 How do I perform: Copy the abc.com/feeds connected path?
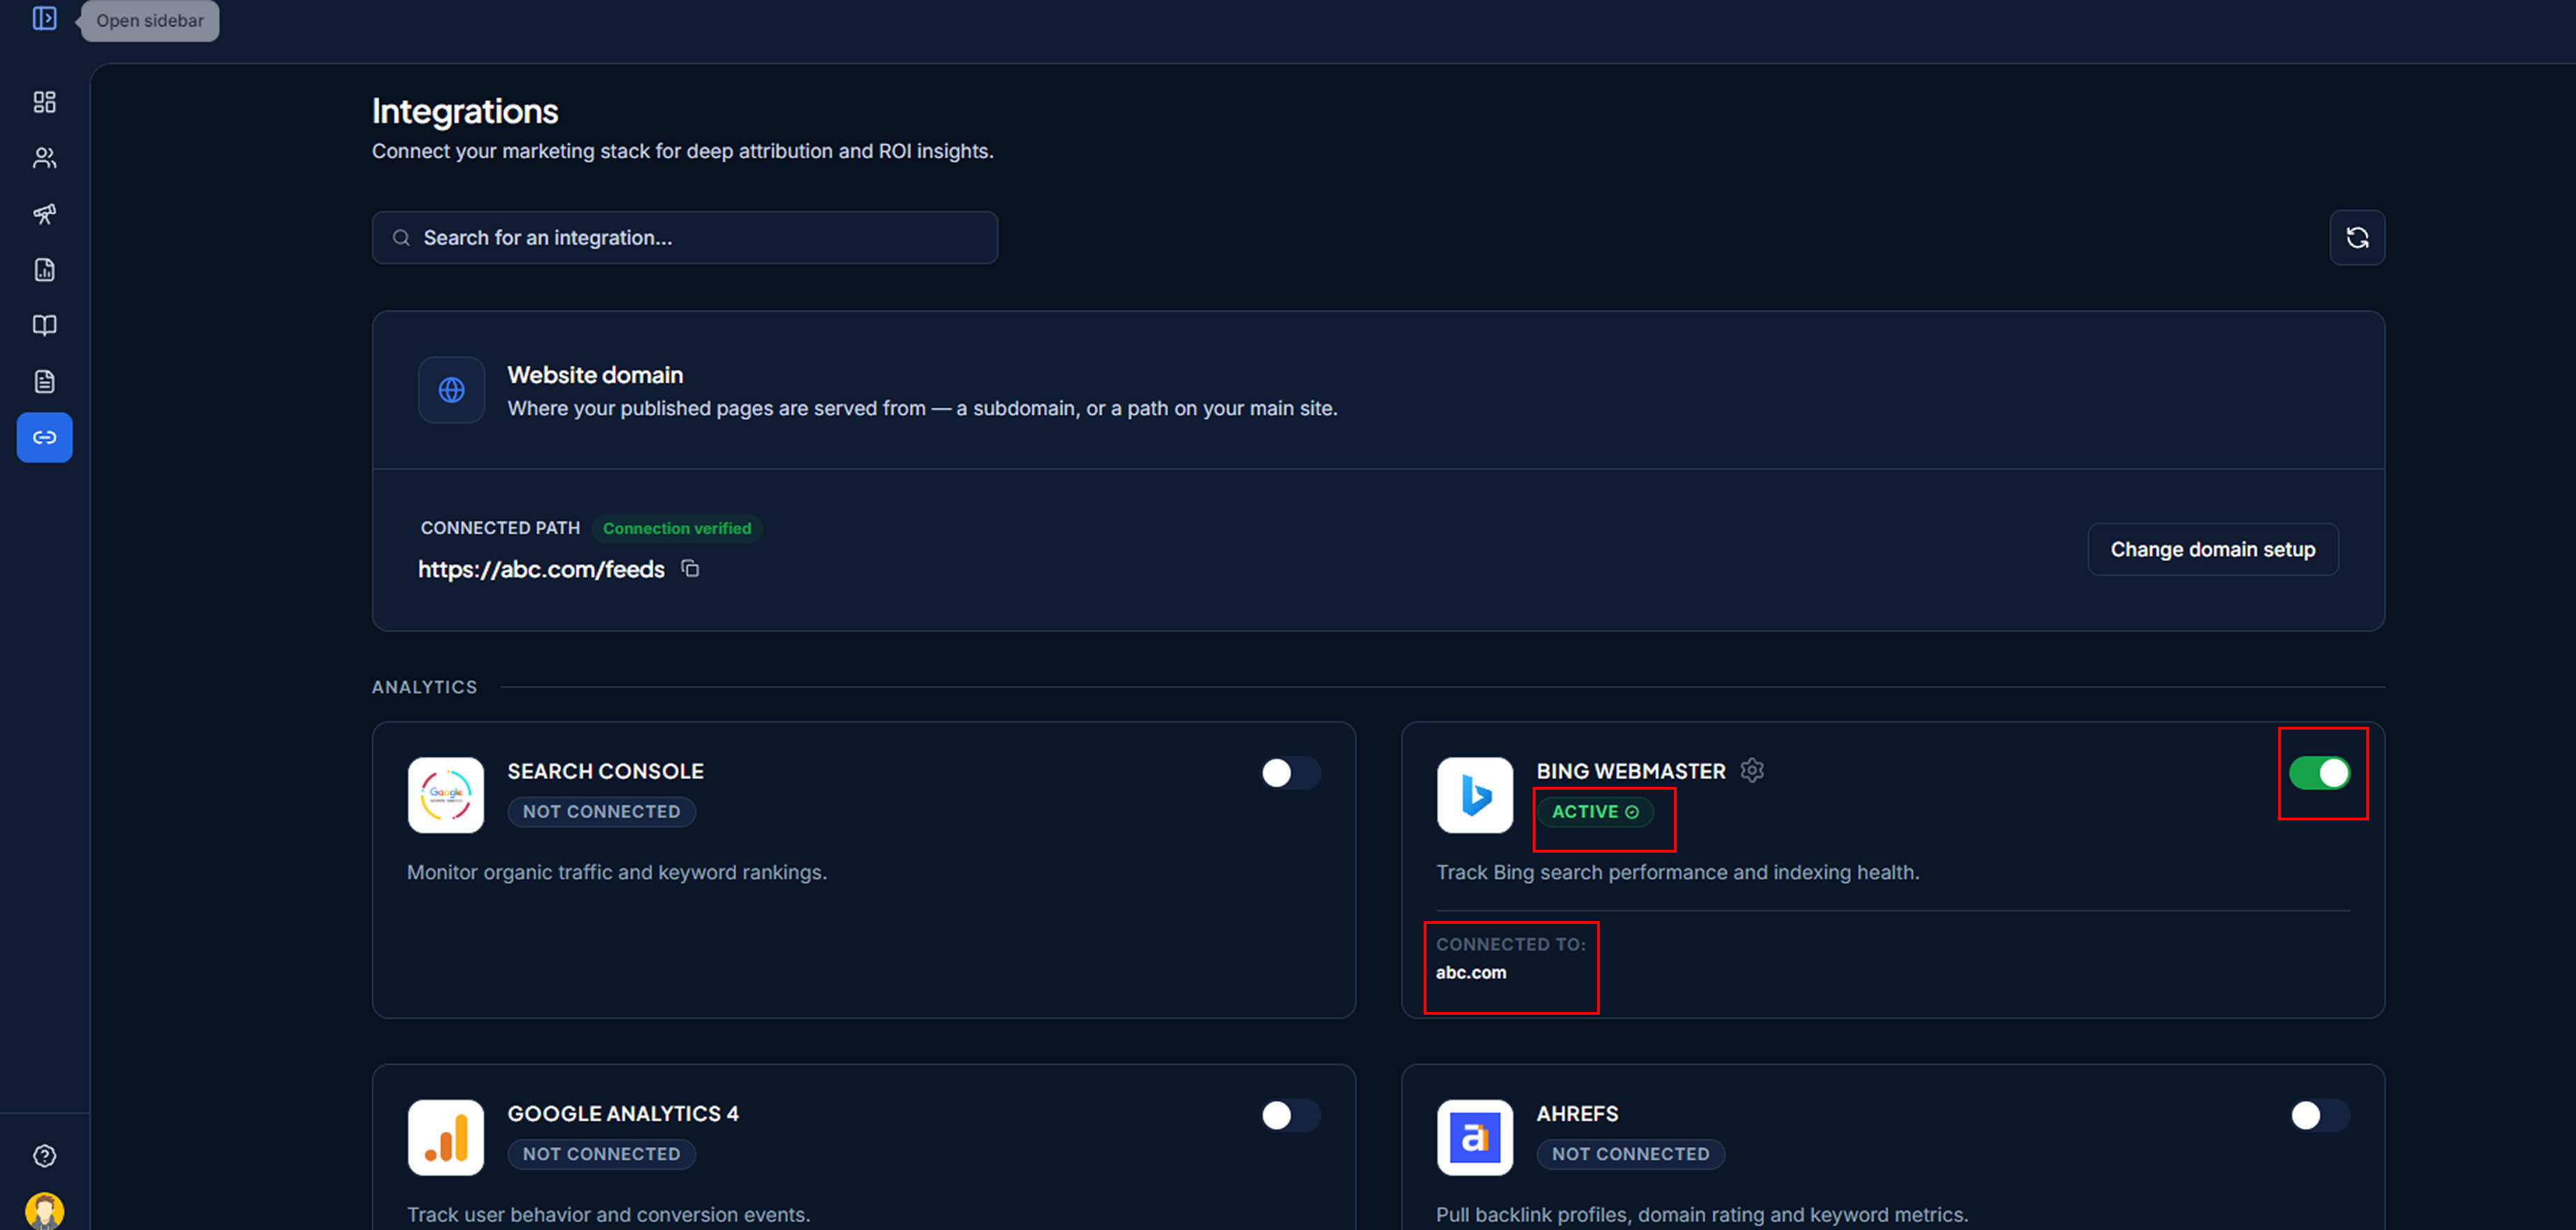point(690,569)
